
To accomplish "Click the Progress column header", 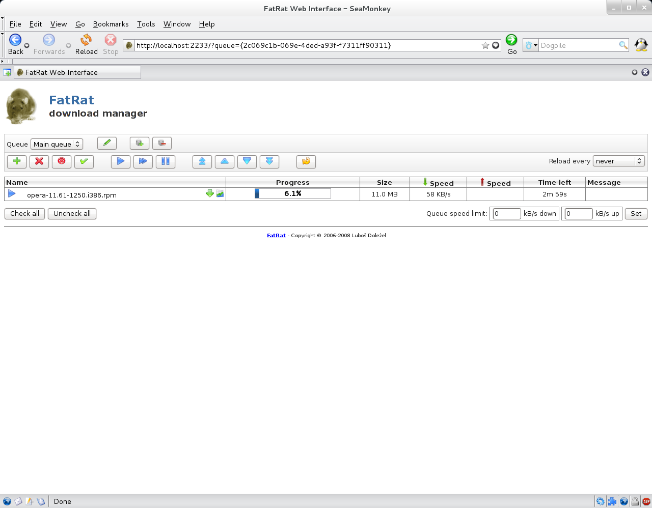I will (293, 182).
